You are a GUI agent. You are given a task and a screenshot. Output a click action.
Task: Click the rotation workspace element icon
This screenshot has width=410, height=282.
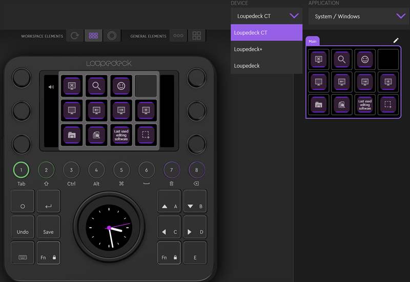click(x=75, y=35)
